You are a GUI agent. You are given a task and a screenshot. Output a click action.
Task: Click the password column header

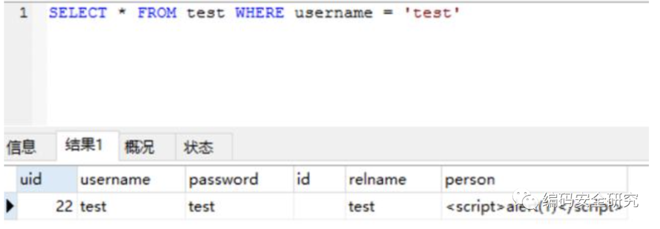[239, 180]
